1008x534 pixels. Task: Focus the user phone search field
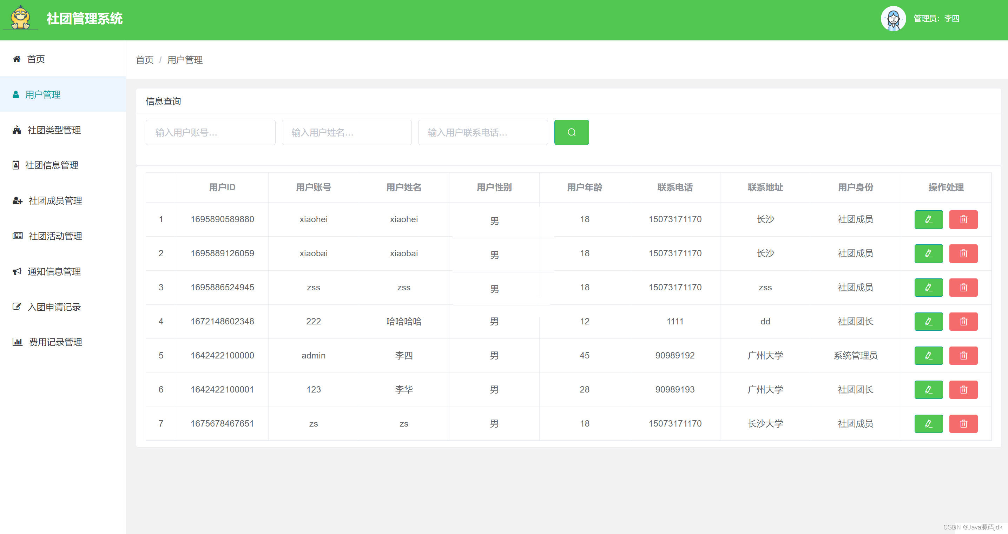click(x=482, y=133)
